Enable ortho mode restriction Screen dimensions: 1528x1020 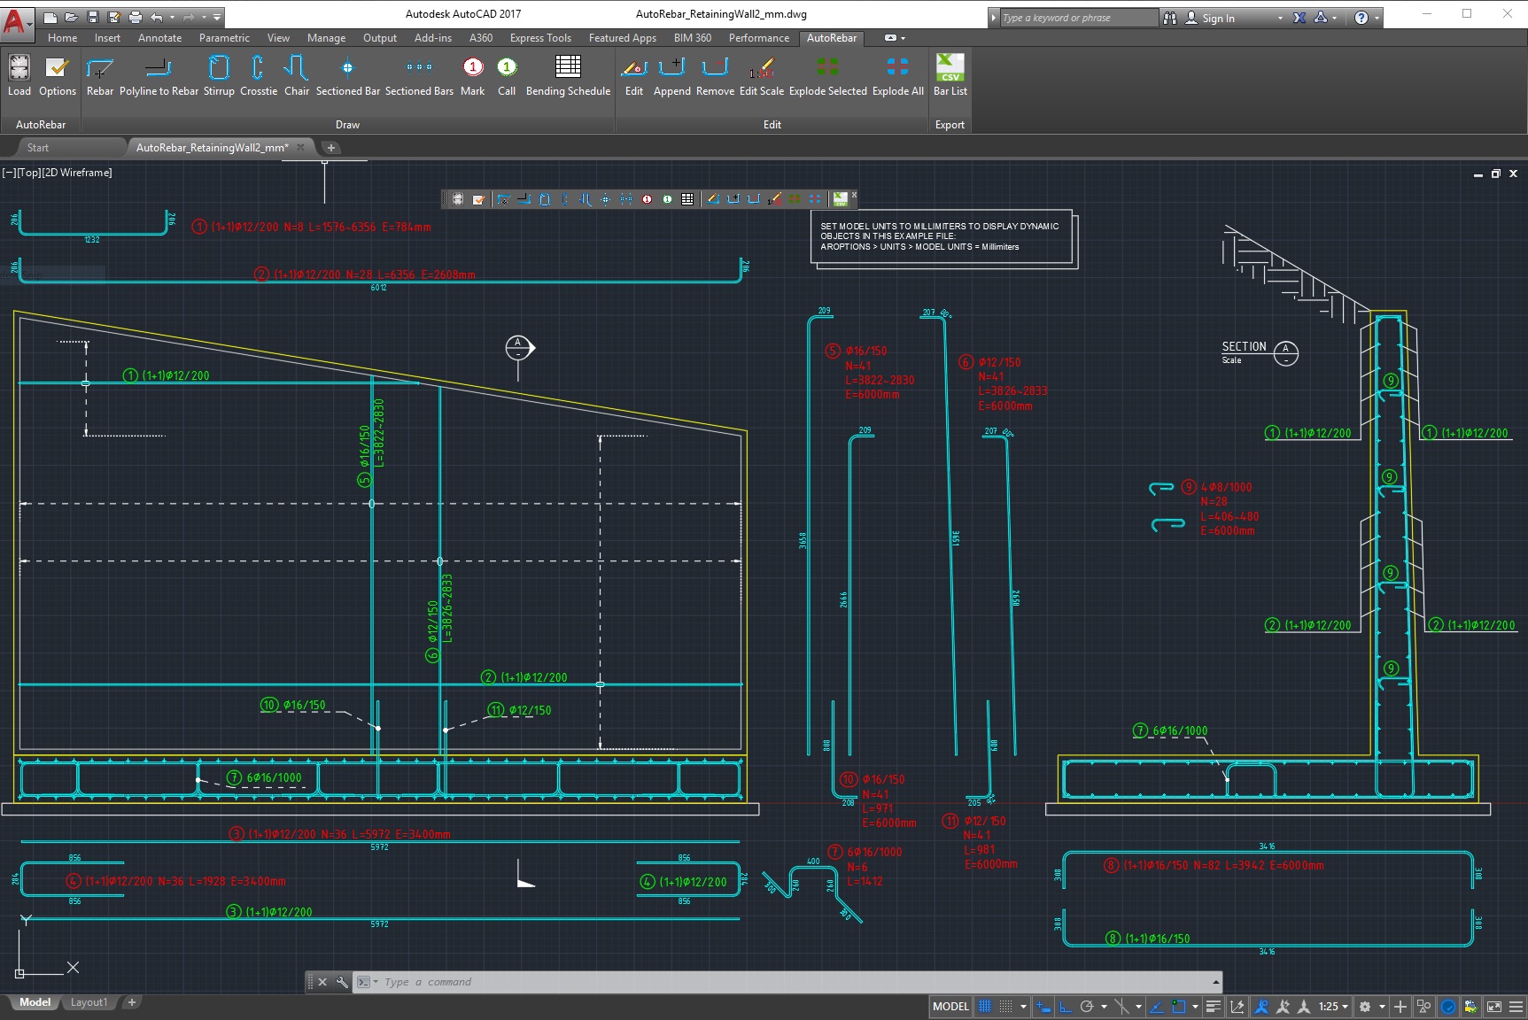(1064, 1007)
